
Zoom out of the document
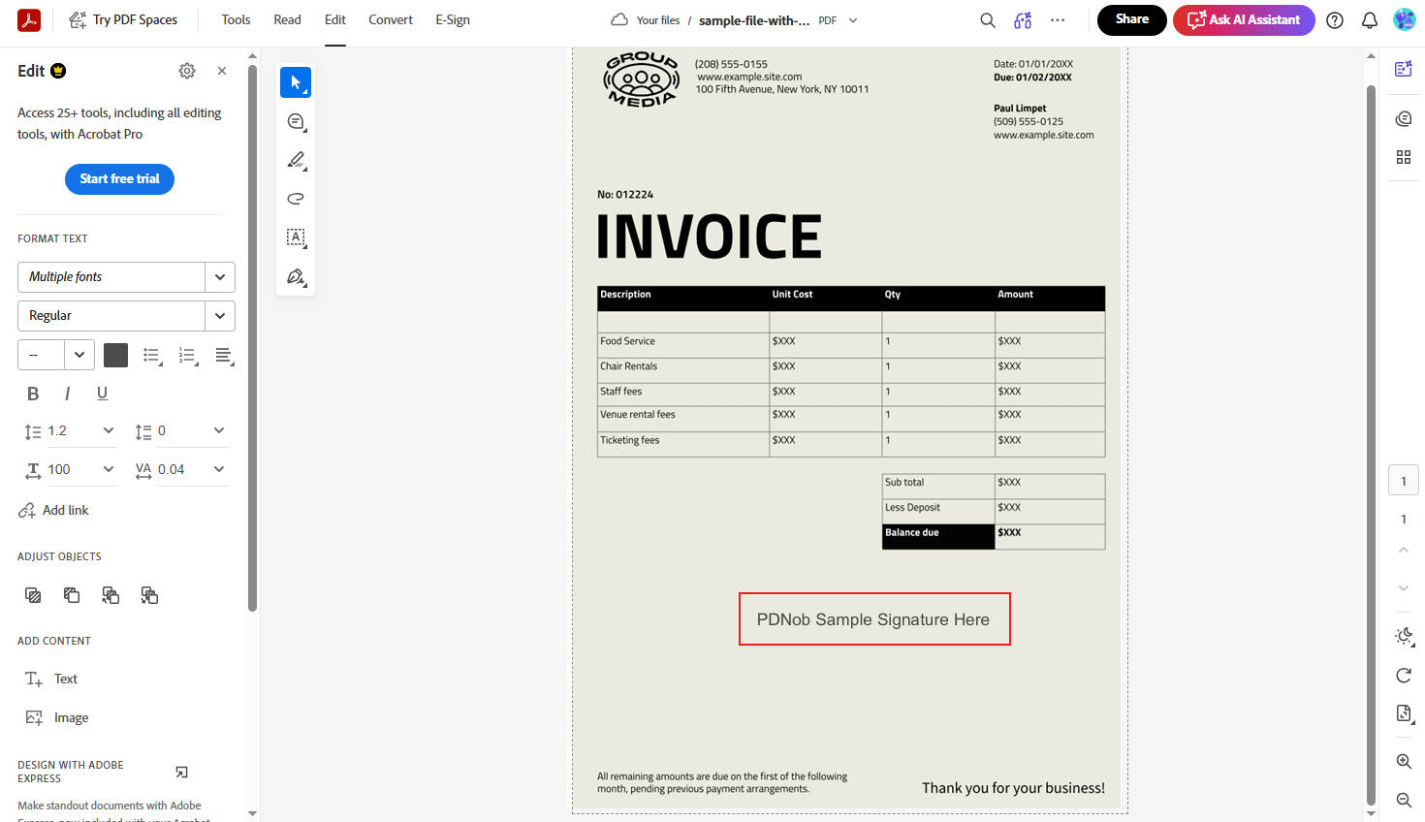click(1404, 800)
